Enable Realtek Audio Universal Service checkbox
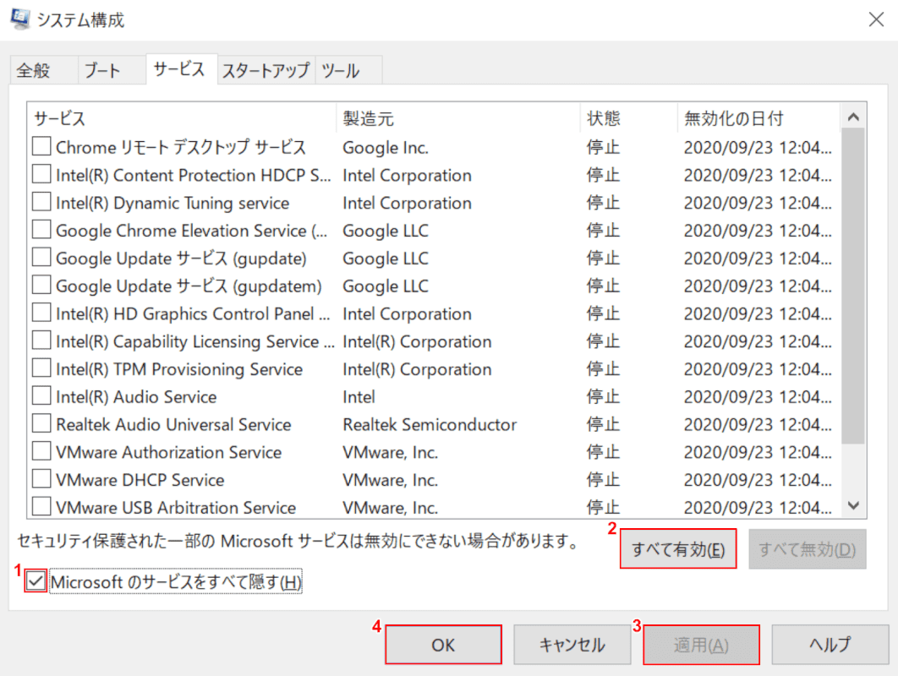The image size is (898, 676). click(41, 423)
